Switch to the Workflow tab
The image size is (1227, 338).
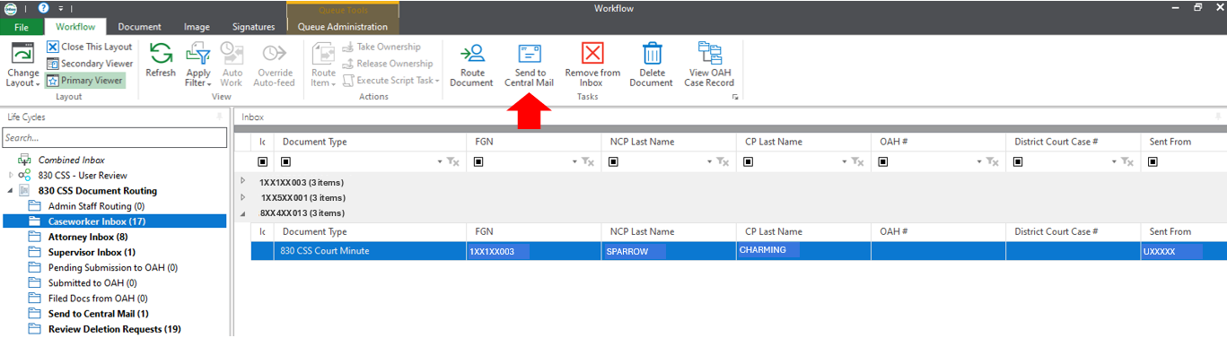pos(75,27)
